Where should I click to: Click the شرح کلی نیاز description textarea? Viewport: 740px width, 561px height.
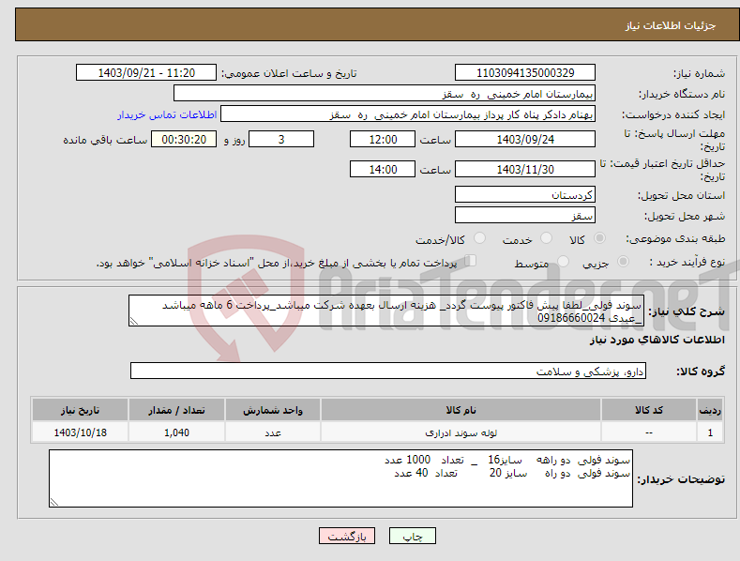[x=386, y=311]
